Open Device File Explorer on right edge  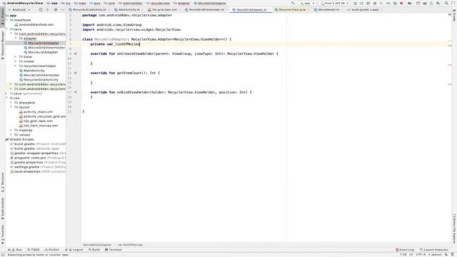(x=454, y=228)
